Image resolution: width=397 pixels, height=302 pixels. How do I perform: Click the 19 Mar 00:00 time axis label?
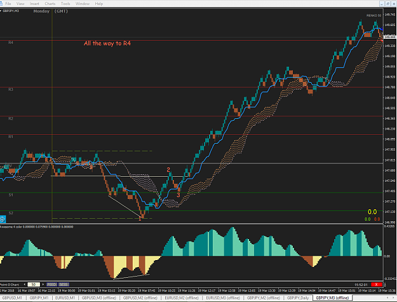tap(66, 291)
